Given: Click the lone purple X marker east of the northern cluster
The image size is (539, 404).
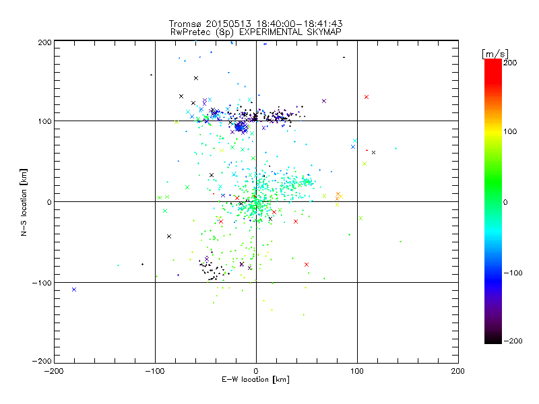Looking at the screenshot, I should (324, 101).
